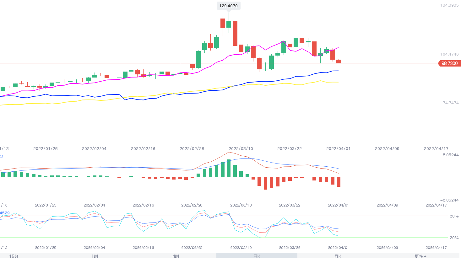Click the green candle at the 129.4070 peak

[x=229, y=24]
